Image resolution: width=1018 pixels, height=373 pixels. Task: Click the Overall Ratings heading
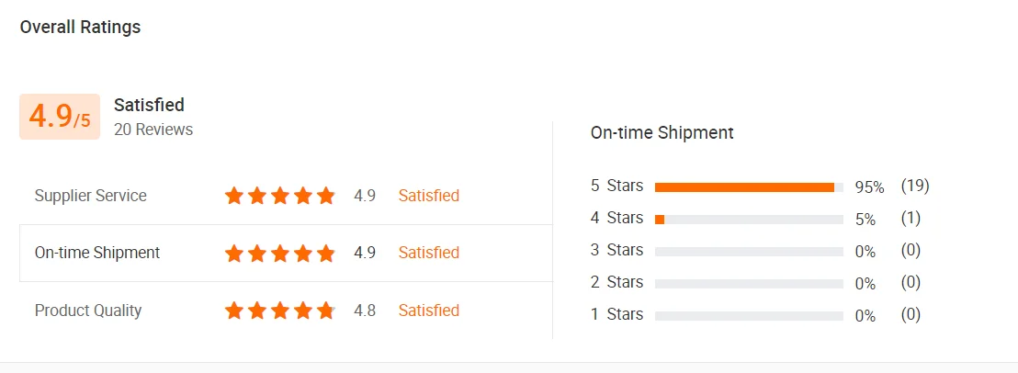click(x=81, y=27)
